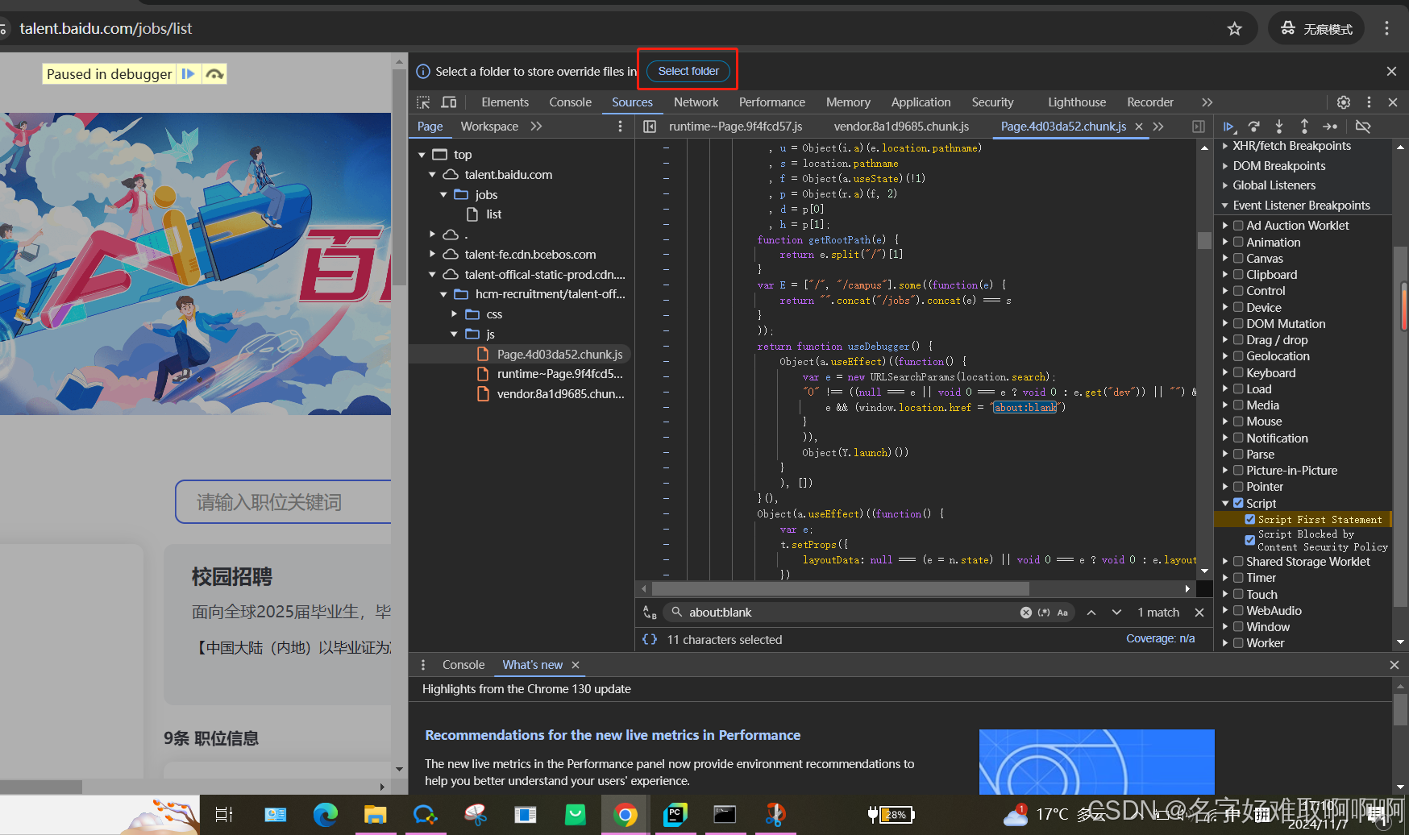Show more DevTools tabs chevron
The height and width of the screenshot is (835, 1409).
(1207, 102)
